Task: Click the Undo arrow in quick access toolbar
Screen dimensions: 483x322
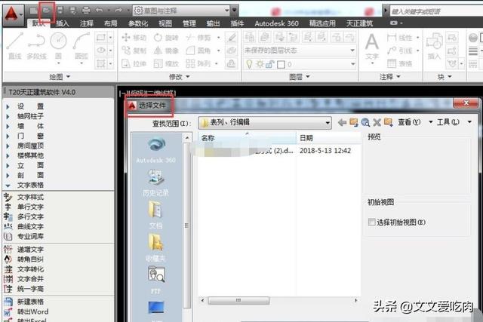Action: (x=99, y=11)
